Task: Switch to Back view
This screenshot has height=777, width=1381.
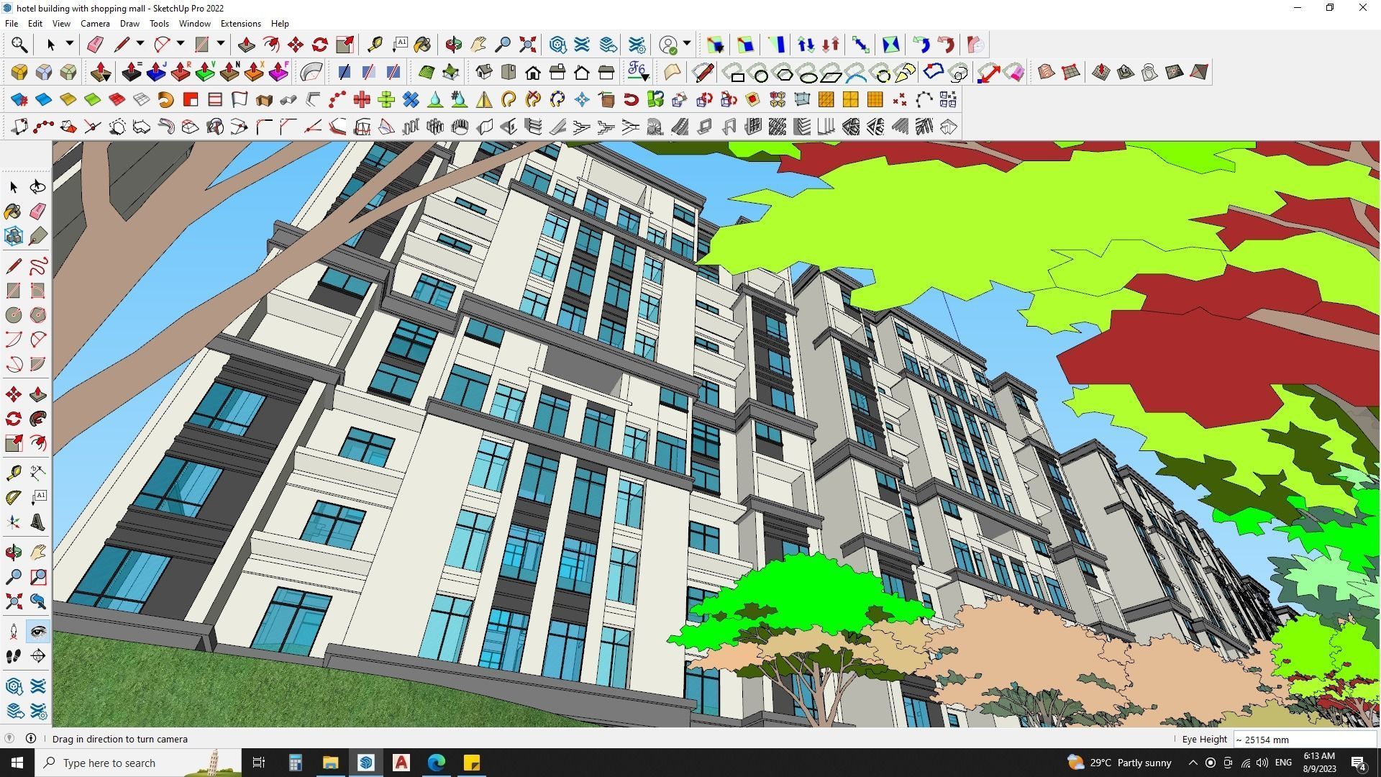Action: tap(582, 72)
